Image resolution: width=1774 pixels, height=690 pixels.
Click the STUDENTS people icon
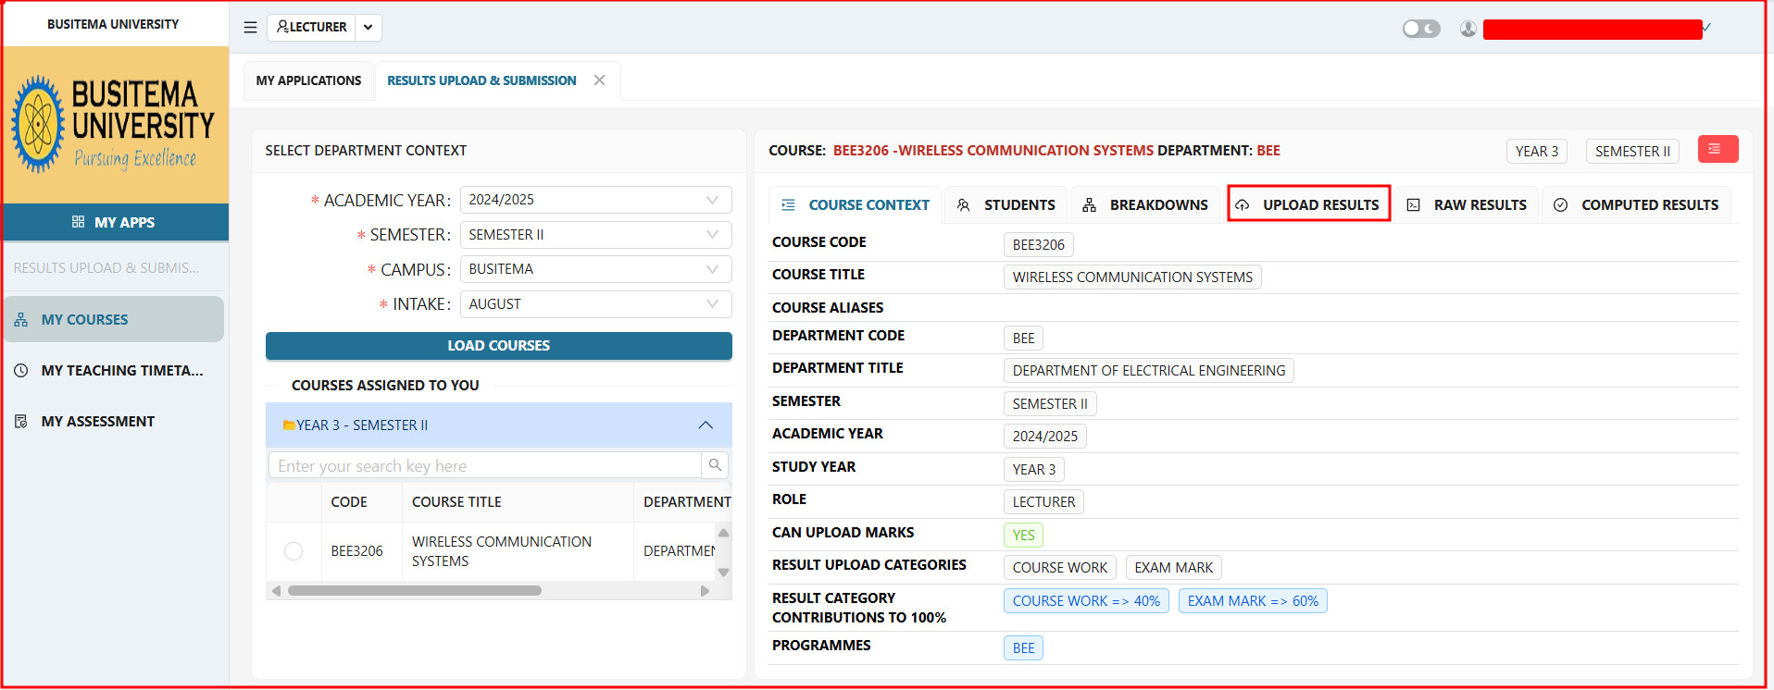tap(964, 204)
